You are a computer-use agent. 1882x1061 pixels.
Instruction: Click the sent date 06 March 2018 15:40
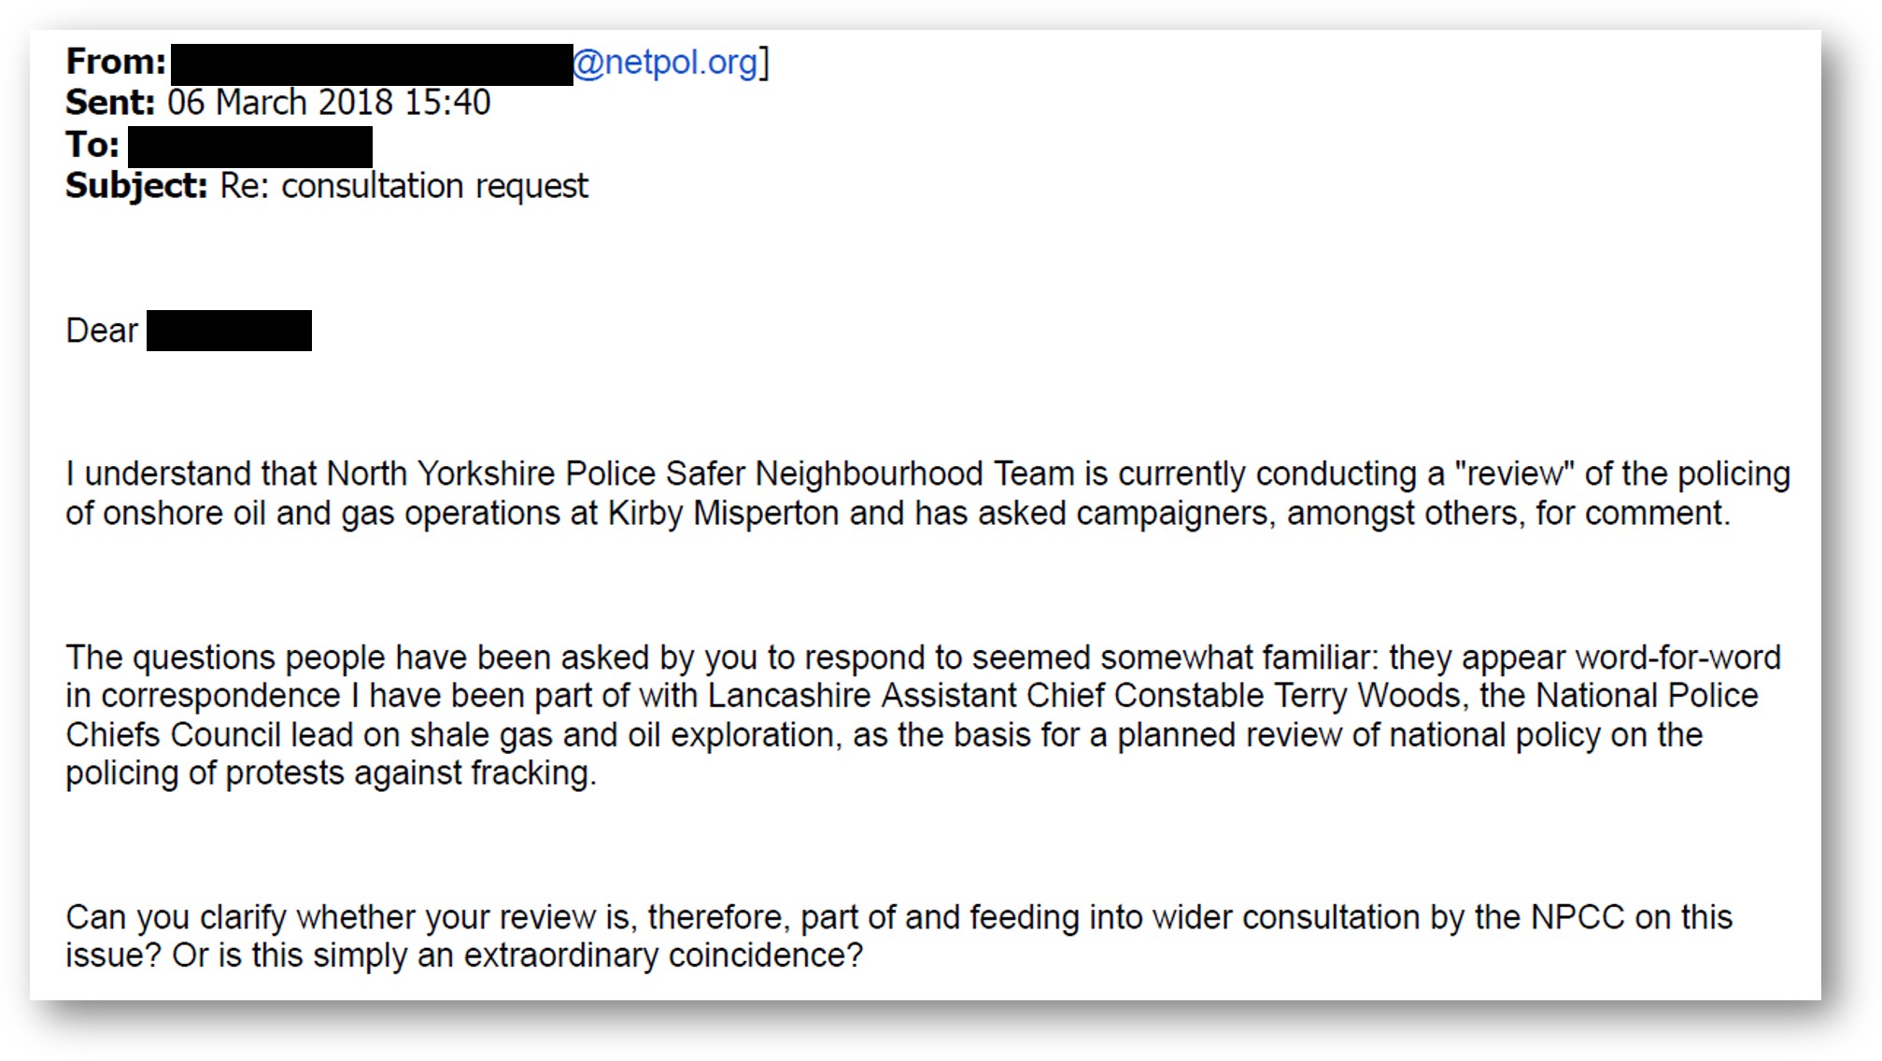pyautogui.click(x=329, y=103)
